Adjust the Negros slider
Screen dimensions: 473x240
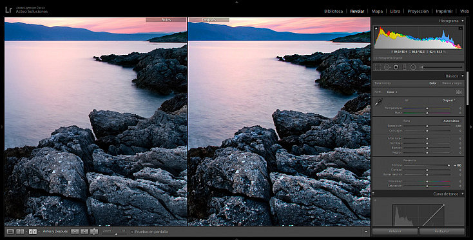[427, 152]
